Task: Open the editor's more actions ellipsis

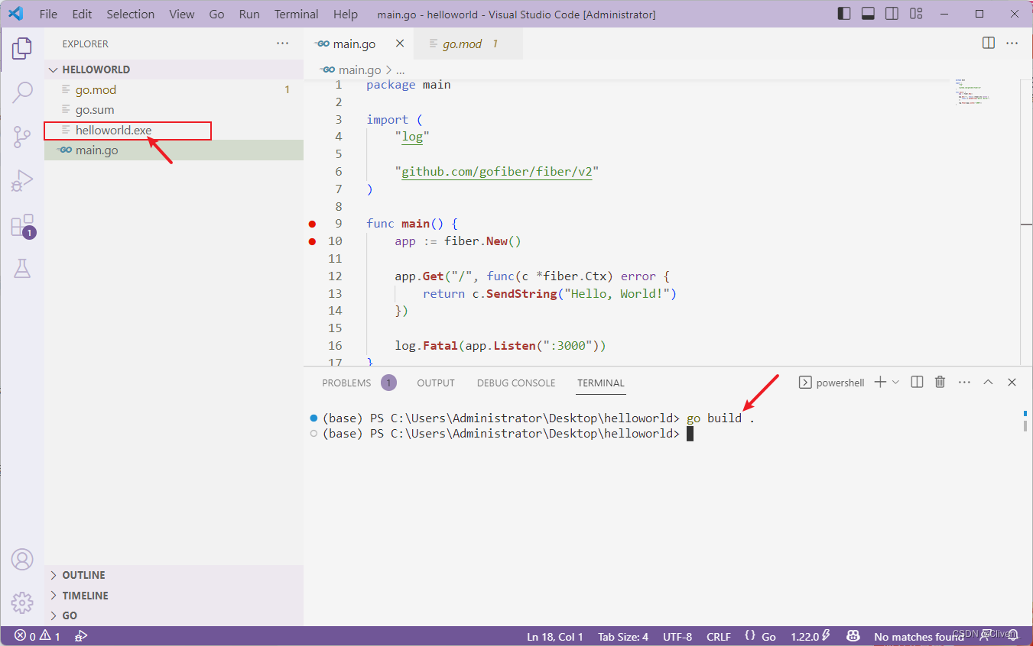Action: tap(1012, 44)
